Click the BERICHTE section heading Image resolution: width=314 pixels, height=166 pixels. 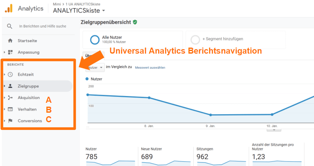[16, 64]
